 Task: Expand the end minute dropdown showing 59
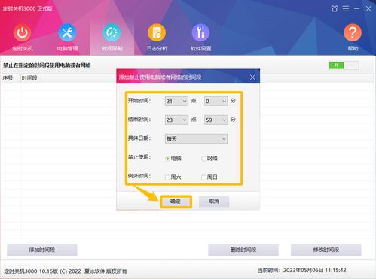216,120
